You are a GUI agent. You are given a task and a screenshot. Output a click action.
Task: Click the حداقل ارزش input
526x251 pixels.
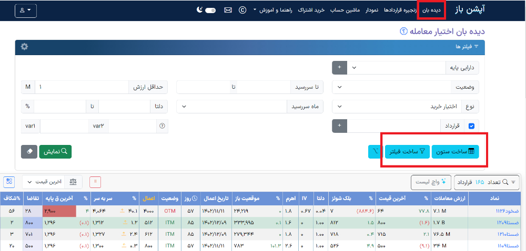click(82, 87)
